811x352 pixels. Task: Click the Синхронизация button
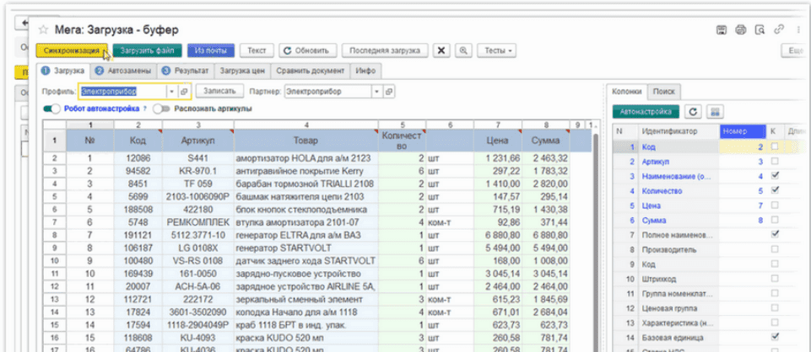[x=72, y=51]
